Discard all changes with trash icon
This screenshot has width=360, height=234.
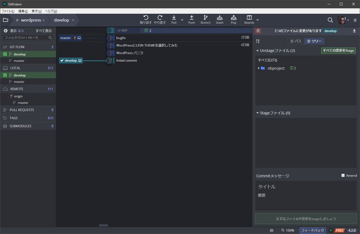pos(258,31)
